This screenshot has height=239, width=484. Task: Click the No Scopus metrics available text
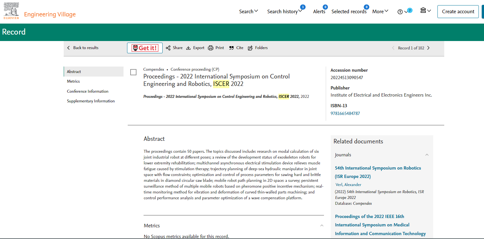[x=186, y=236]
